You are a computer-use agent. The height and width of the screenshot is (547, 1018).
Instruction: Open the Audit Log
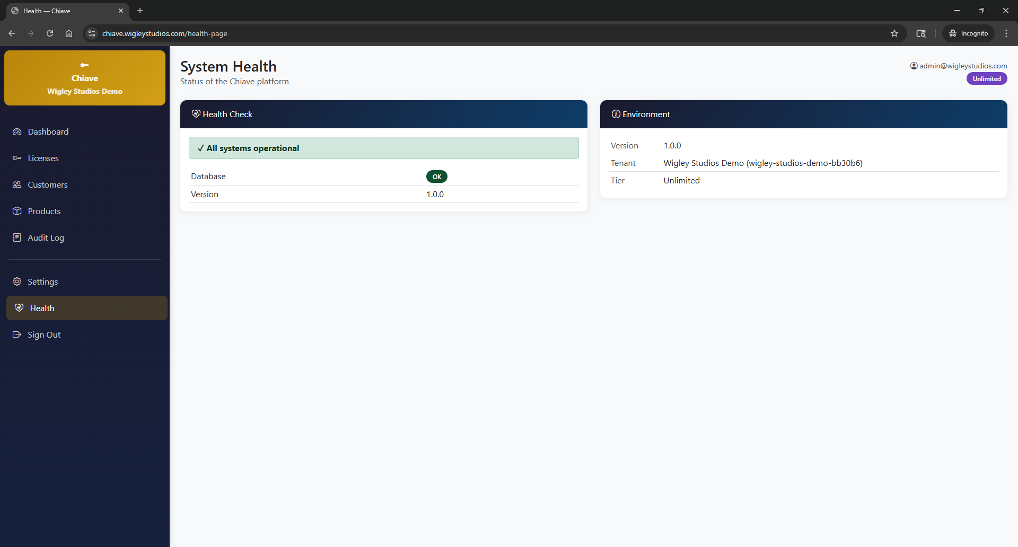46,237
